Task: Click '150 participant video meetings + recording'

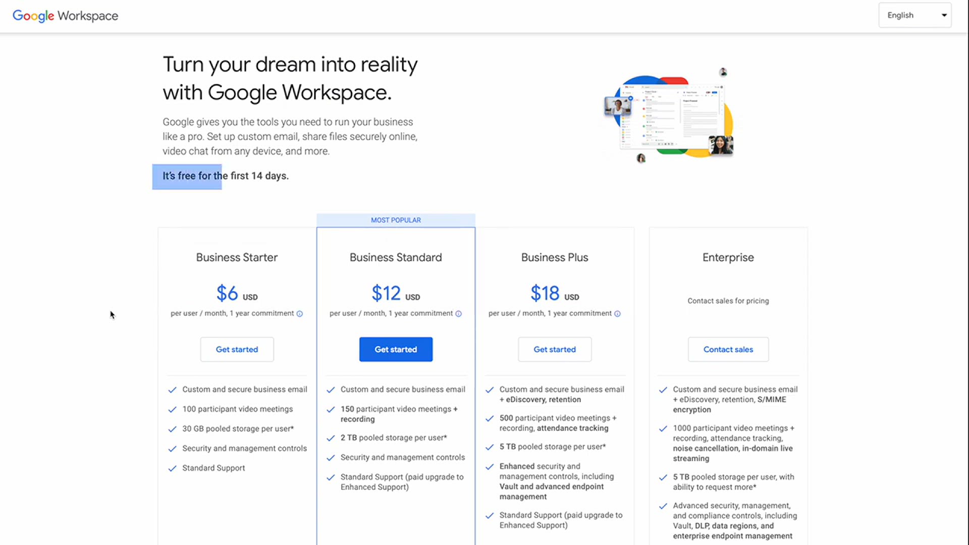Action: [x=399, y=414]
